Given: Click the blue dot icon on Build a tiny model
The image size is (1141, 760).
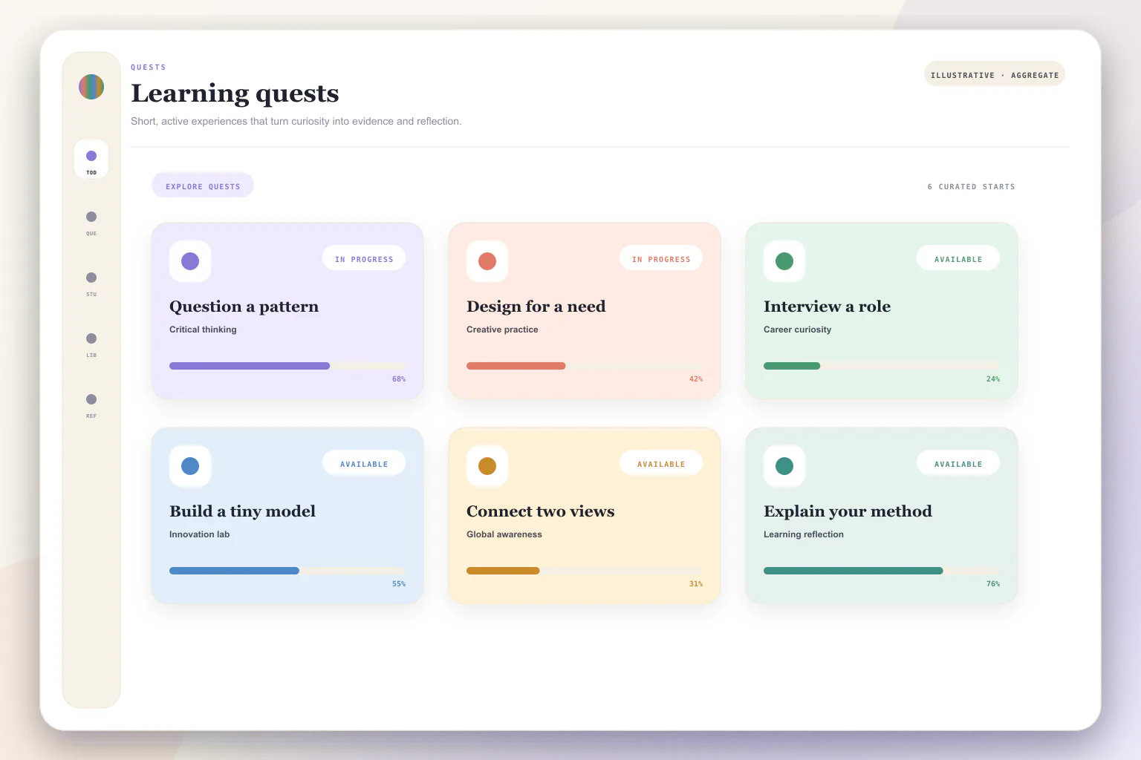Looking at the screenshot, I should [x=190, y=466].
